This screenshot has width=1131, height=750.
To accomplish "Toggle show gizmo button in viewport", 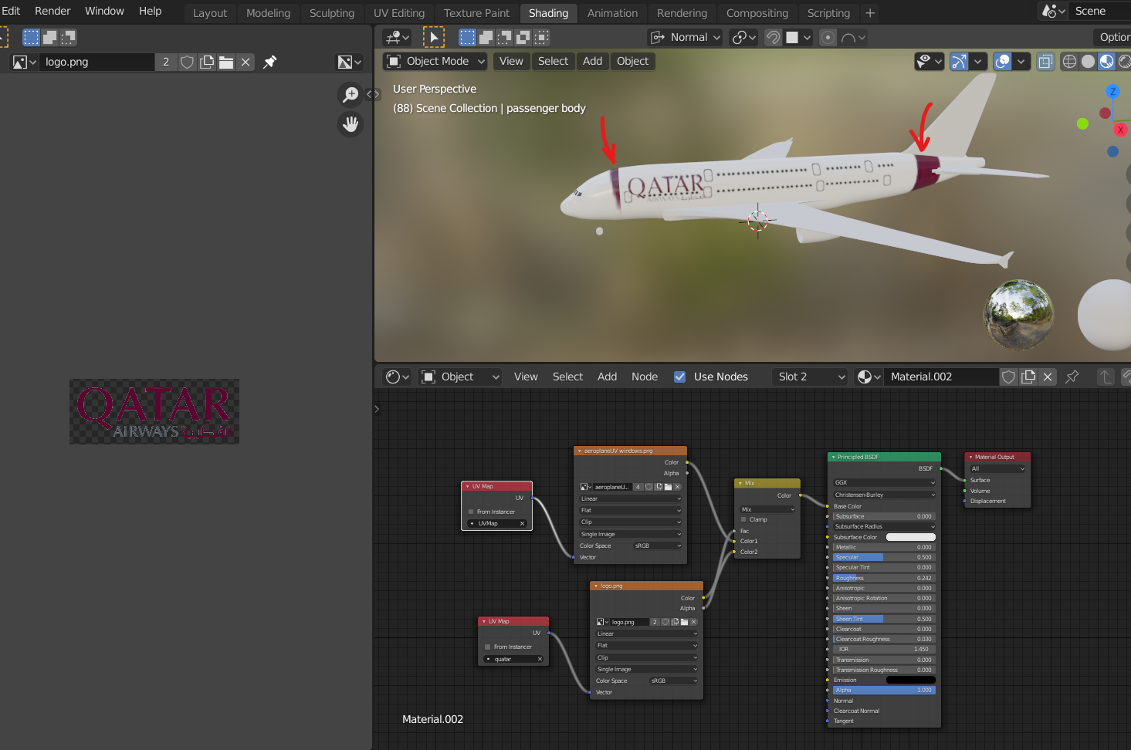I will 959,62.
